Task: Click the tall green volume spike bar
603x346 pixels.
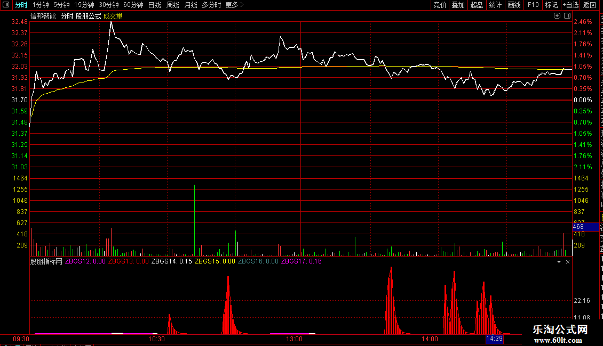Action: tap(195, 220)
